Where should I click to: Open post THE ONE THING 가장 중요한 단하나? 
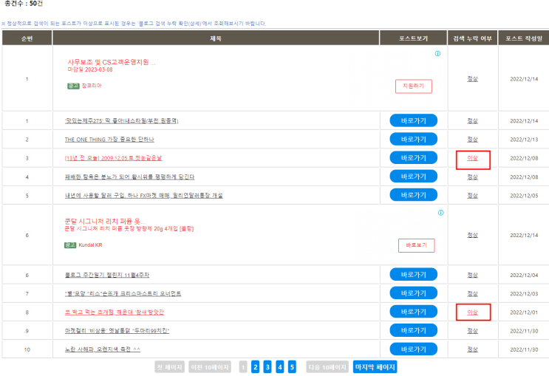click(109, 140)
